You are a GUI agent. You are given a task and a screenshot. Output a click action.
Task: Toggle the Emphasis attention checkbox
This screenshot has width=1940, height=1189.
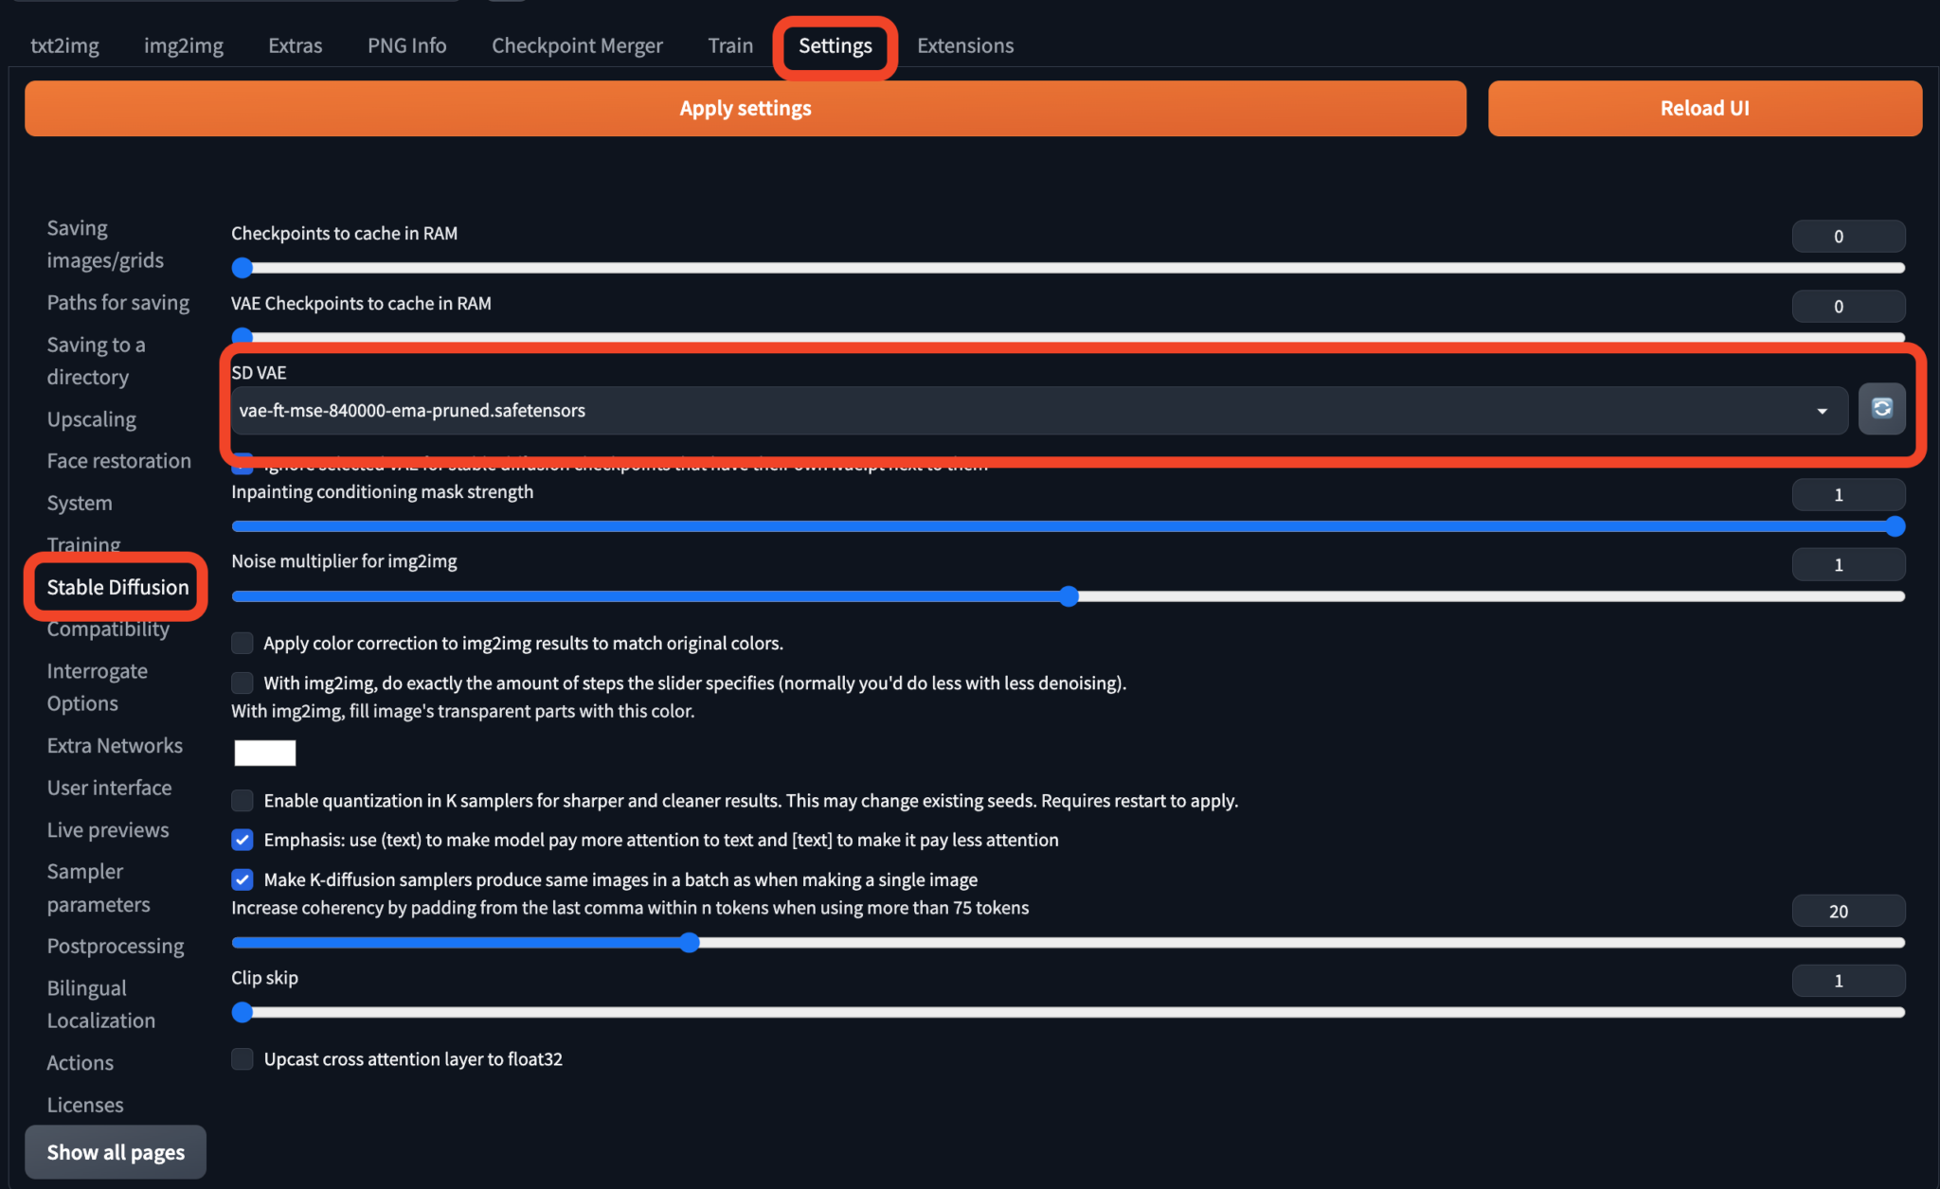[x=242, y=840]
